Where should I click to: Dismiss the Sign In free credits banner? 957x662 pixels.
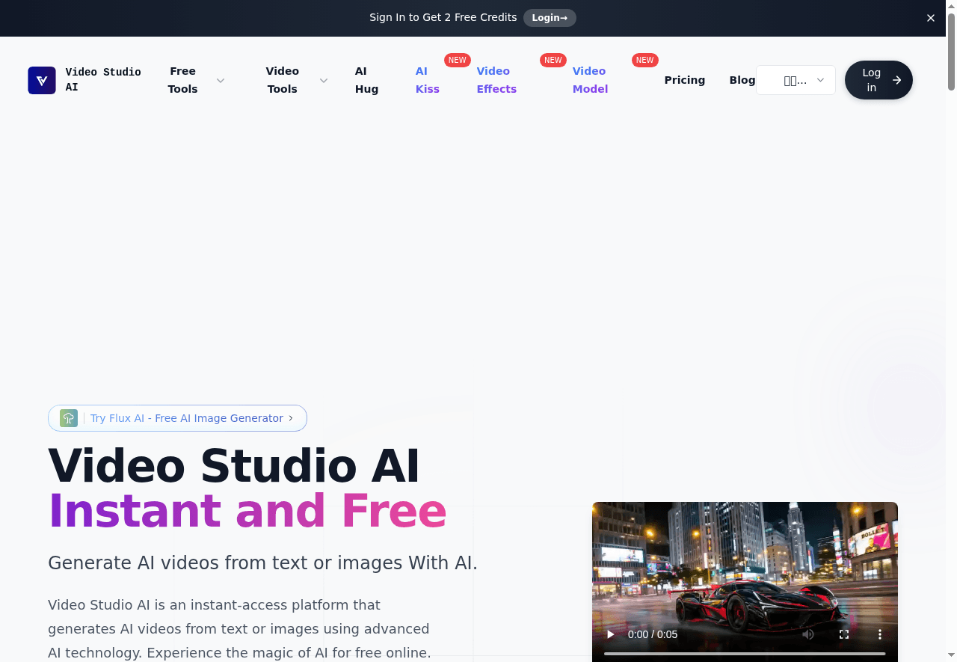pyautogui.click(x=931, y=18)
